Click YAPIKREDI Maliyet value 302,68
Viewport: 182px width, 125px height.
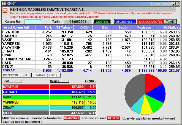tap(174, 44)
